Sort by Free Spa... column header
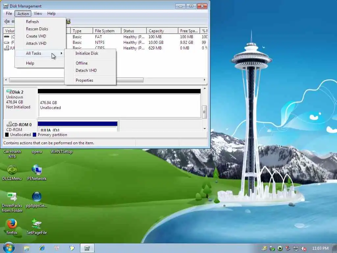The width and height of the screenshot is (337, 253). [x=189, y=31]
